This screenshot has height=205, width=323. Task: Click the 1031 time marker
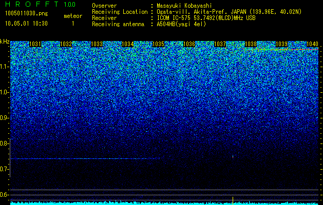(x=35, y=44)
